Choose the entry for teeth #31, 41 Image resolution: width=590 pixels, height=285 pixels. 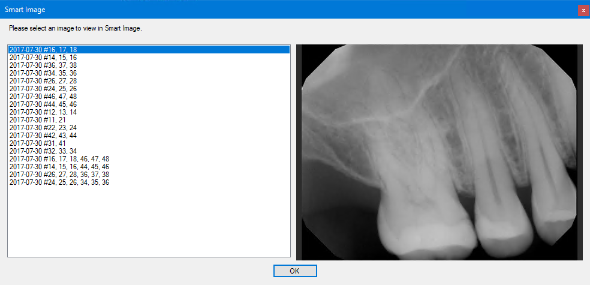coord(38,143)
